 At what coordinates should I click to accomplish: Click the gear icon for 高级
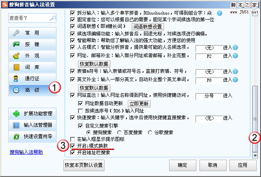tap(16, 90)
